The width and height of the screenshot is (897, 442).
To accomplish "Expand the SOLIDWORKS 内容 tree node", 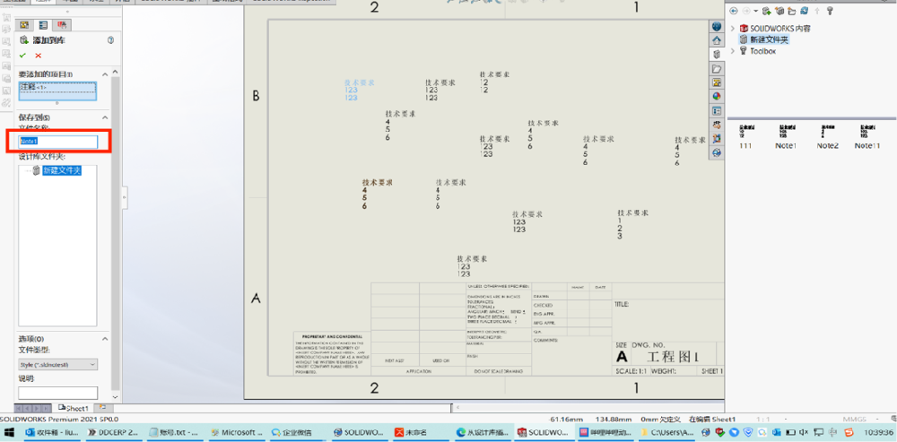I will coord(733,28).
